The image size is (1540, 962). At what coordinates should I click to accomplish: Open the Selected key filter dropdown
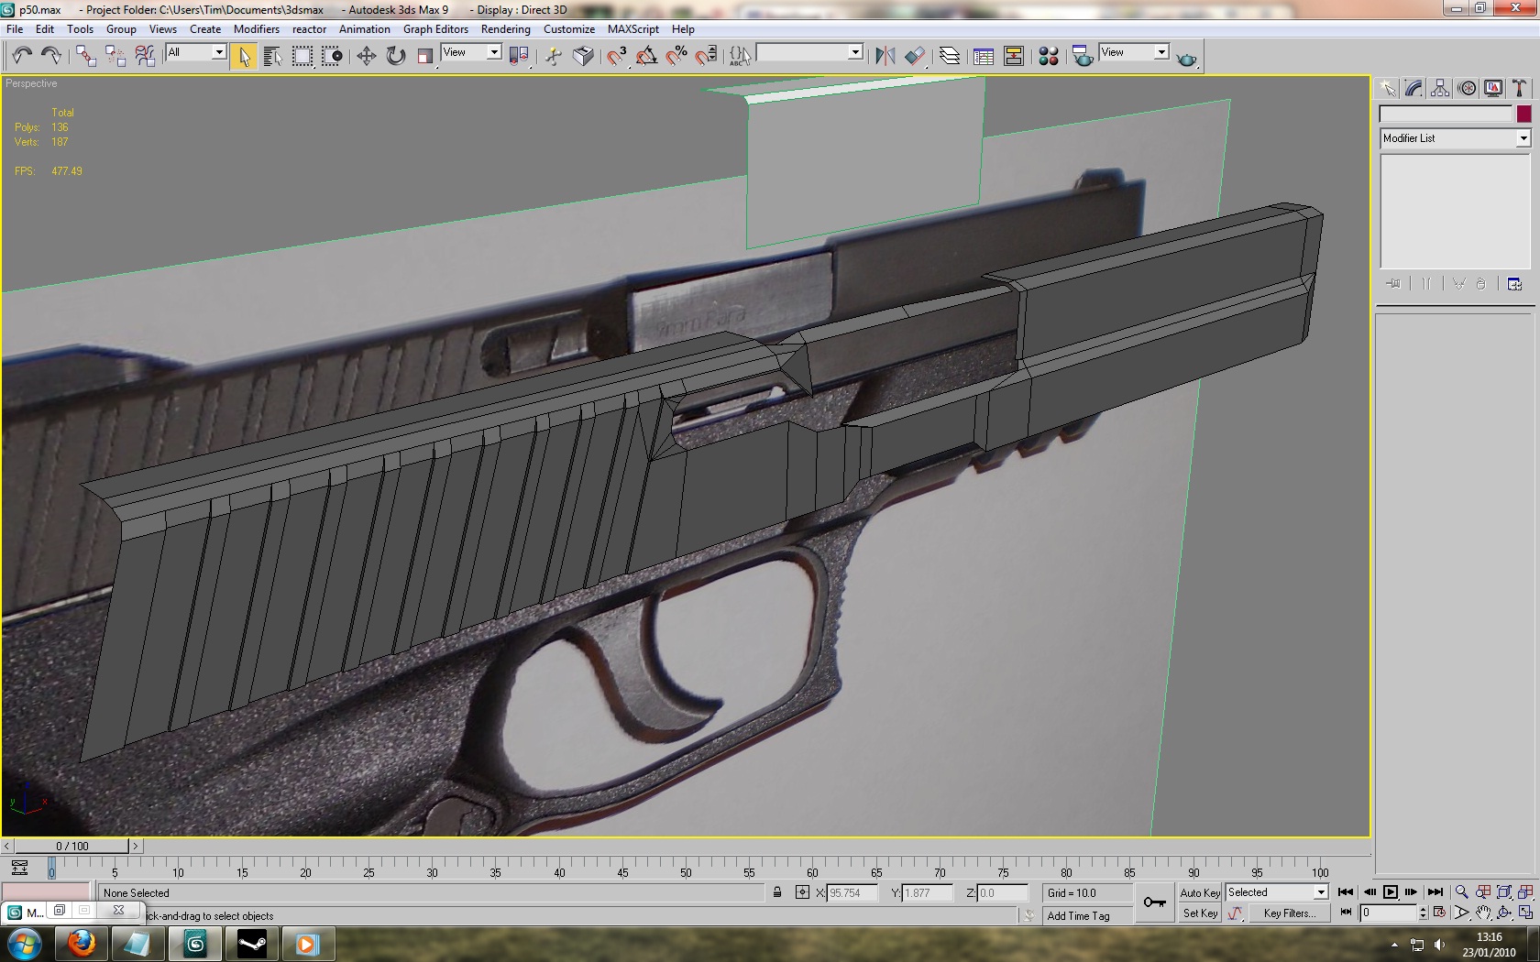1320,892
